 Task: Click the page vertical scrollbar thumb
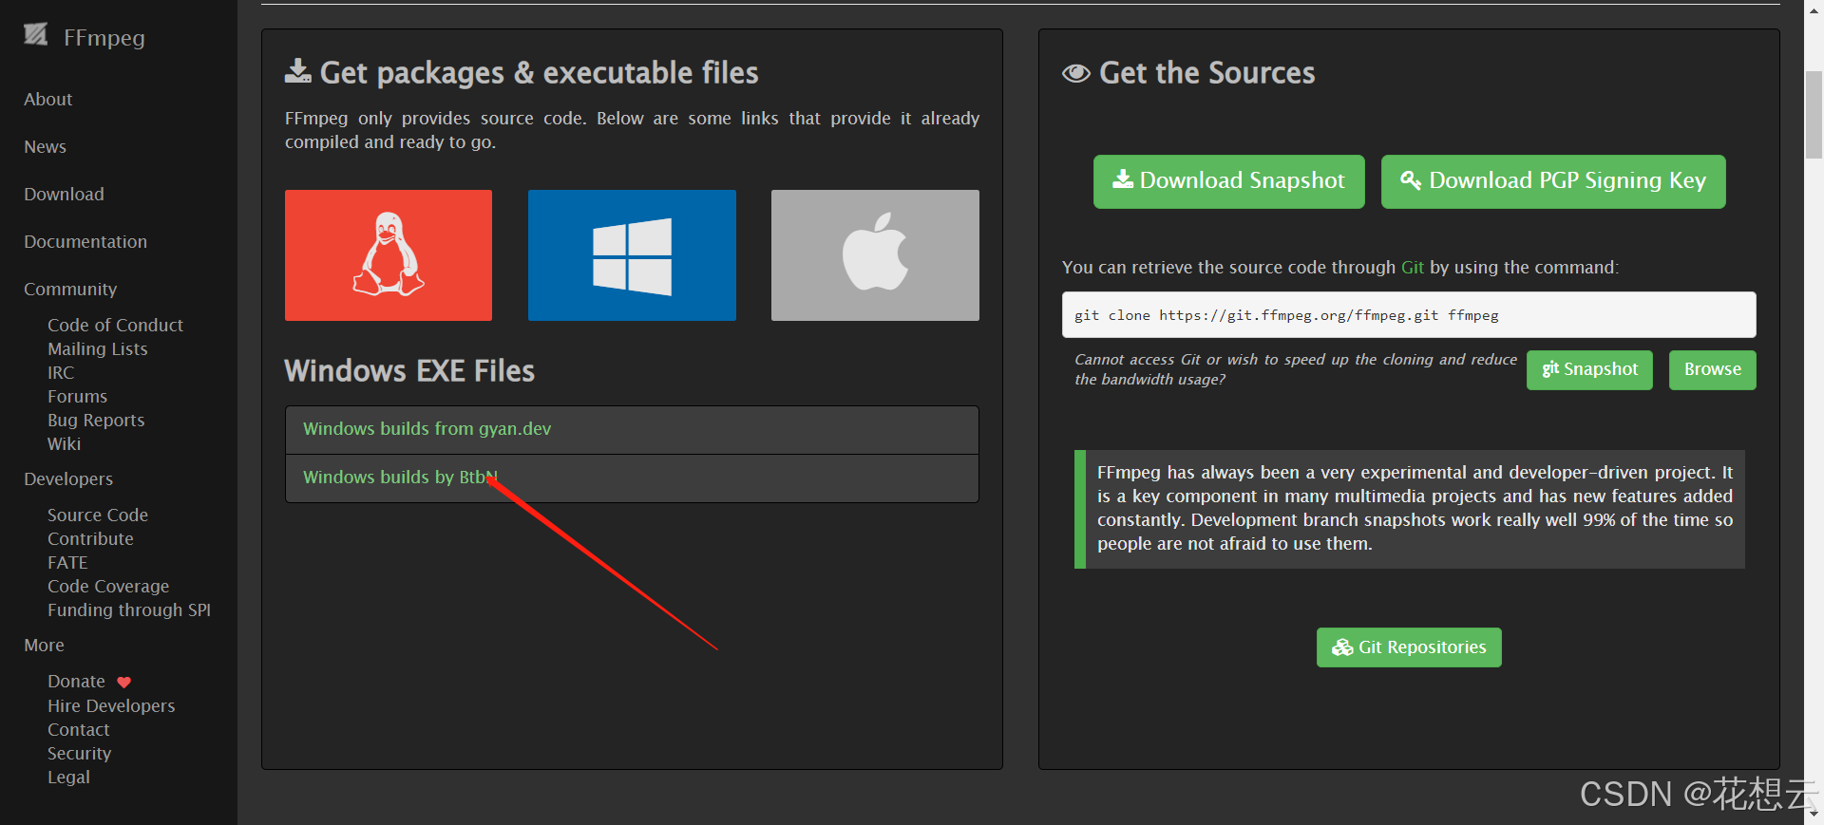point(1814,115)
